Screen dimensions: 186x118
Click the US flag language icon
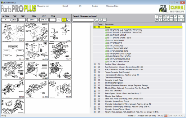(x=166, y=116)
